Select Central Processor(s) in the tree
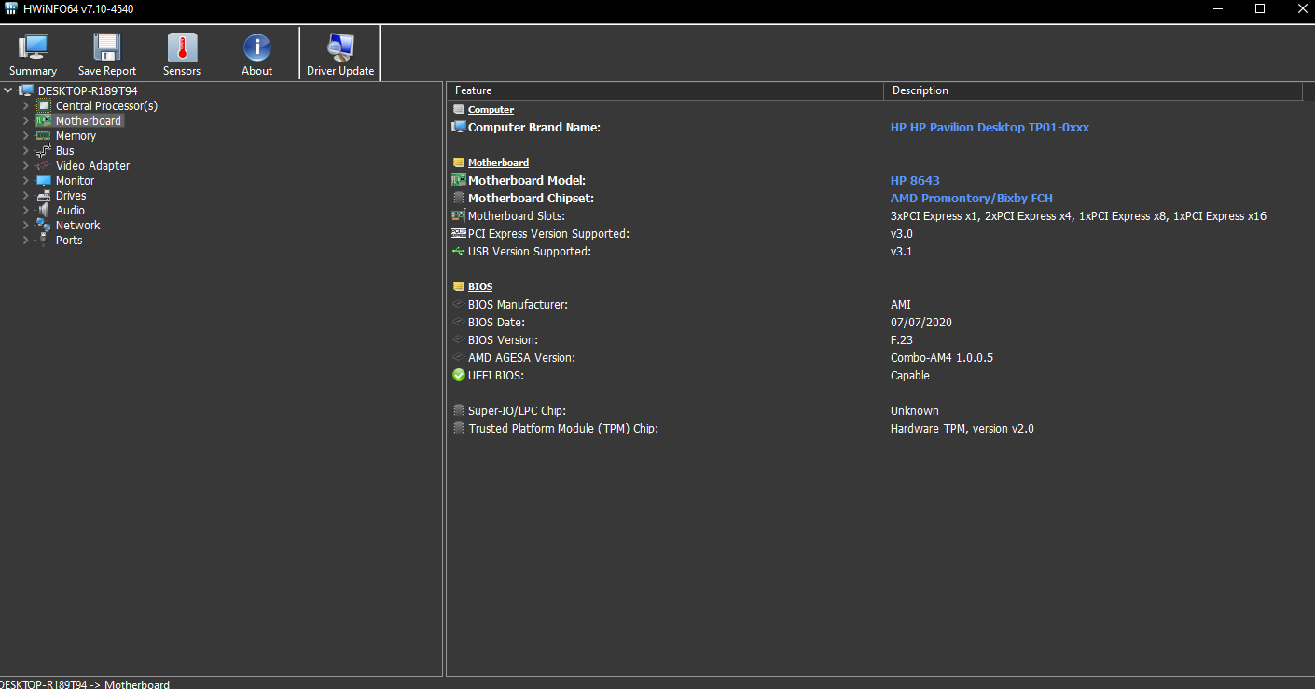1315x689 pixels. point(106,105)
